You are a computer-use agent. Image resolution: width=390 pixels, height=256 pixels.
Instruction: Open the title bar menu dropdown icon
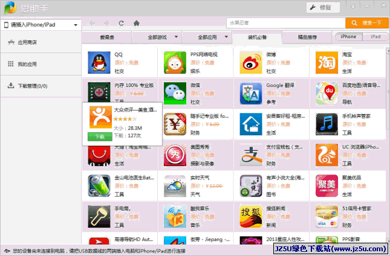[x=353, y=6]
